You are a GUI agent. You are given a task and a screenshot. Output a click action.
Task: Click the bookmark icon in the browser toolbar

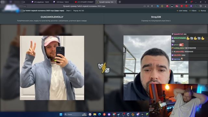[152, 6]
